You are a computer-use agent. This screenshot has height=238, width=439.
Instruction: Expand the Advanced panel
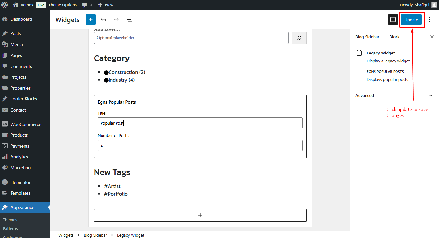click(x=395, y=95)
